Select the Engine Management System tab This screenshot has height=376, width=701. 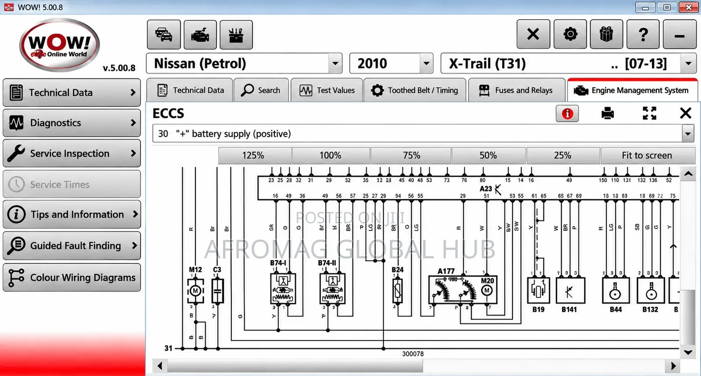click(632, 90)
